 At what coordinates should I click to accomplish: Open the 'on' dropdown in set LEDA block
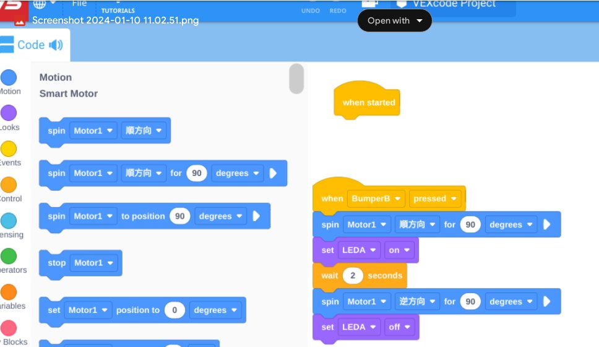point(399,250)
